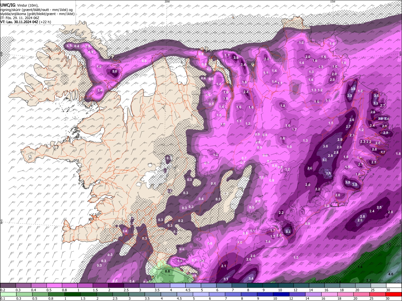Screen dimensions: 402x301
Task: Click the 'rigning/skúrir (grænt/blátt/rautt' legend line
Action: coord(37,9)
